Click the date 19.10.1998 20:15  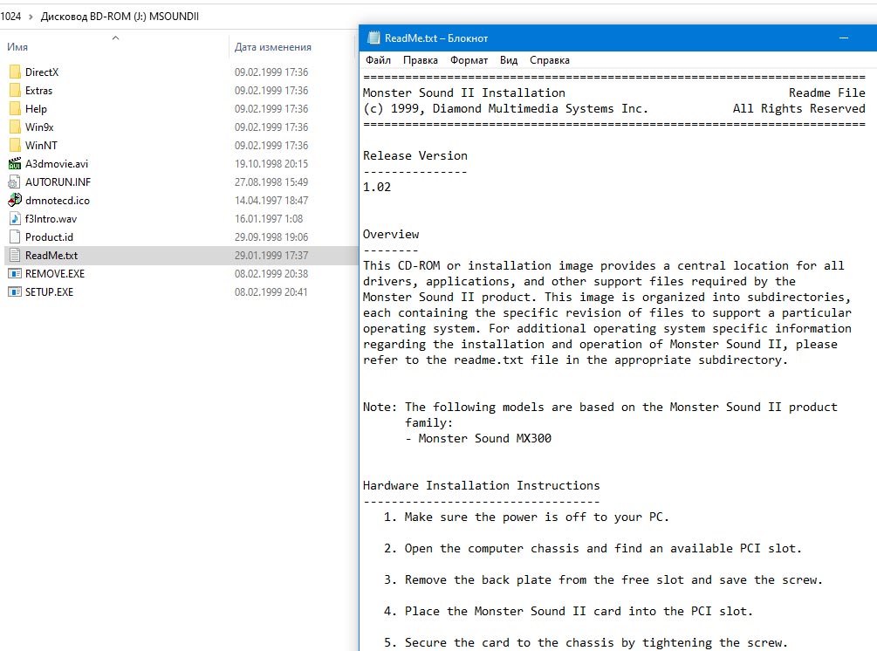(271, 164)
